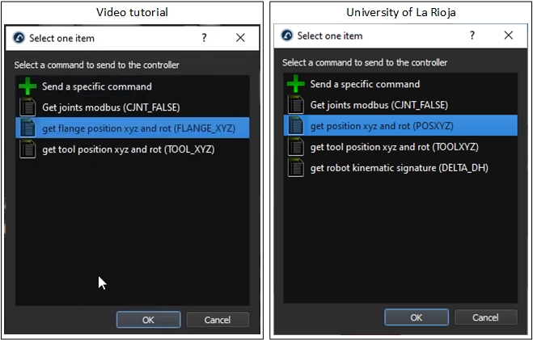
Task: Click document icon beside TOOL_XYZ command
Action: (x=28, y=149)
